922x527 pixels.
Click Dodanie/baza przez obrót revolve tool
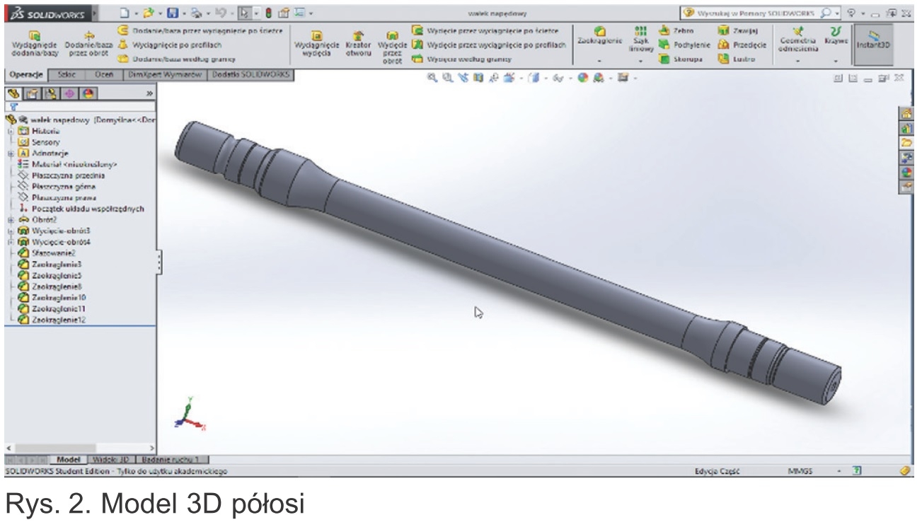click(x=89, y=45)
